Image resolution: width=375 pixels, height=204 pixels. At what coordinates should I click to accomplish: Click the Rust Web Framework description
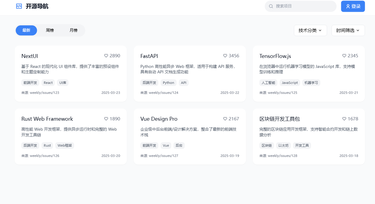click(x=69, y=132)
